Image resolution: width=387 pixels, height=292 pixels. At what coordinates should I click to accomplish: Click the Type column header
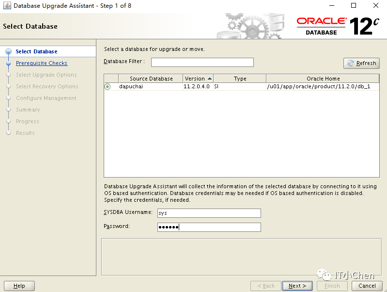240,79
